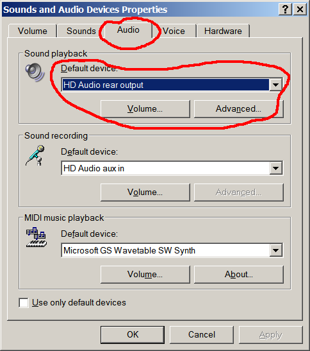Screen dimensions: 310x351
Task: Click the Cancel button
Action: click(202, 335)
